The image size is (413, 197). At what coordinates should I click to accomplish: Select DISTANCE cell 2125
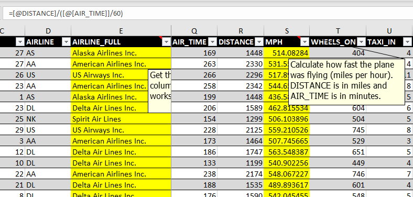[x=241, y=130]
